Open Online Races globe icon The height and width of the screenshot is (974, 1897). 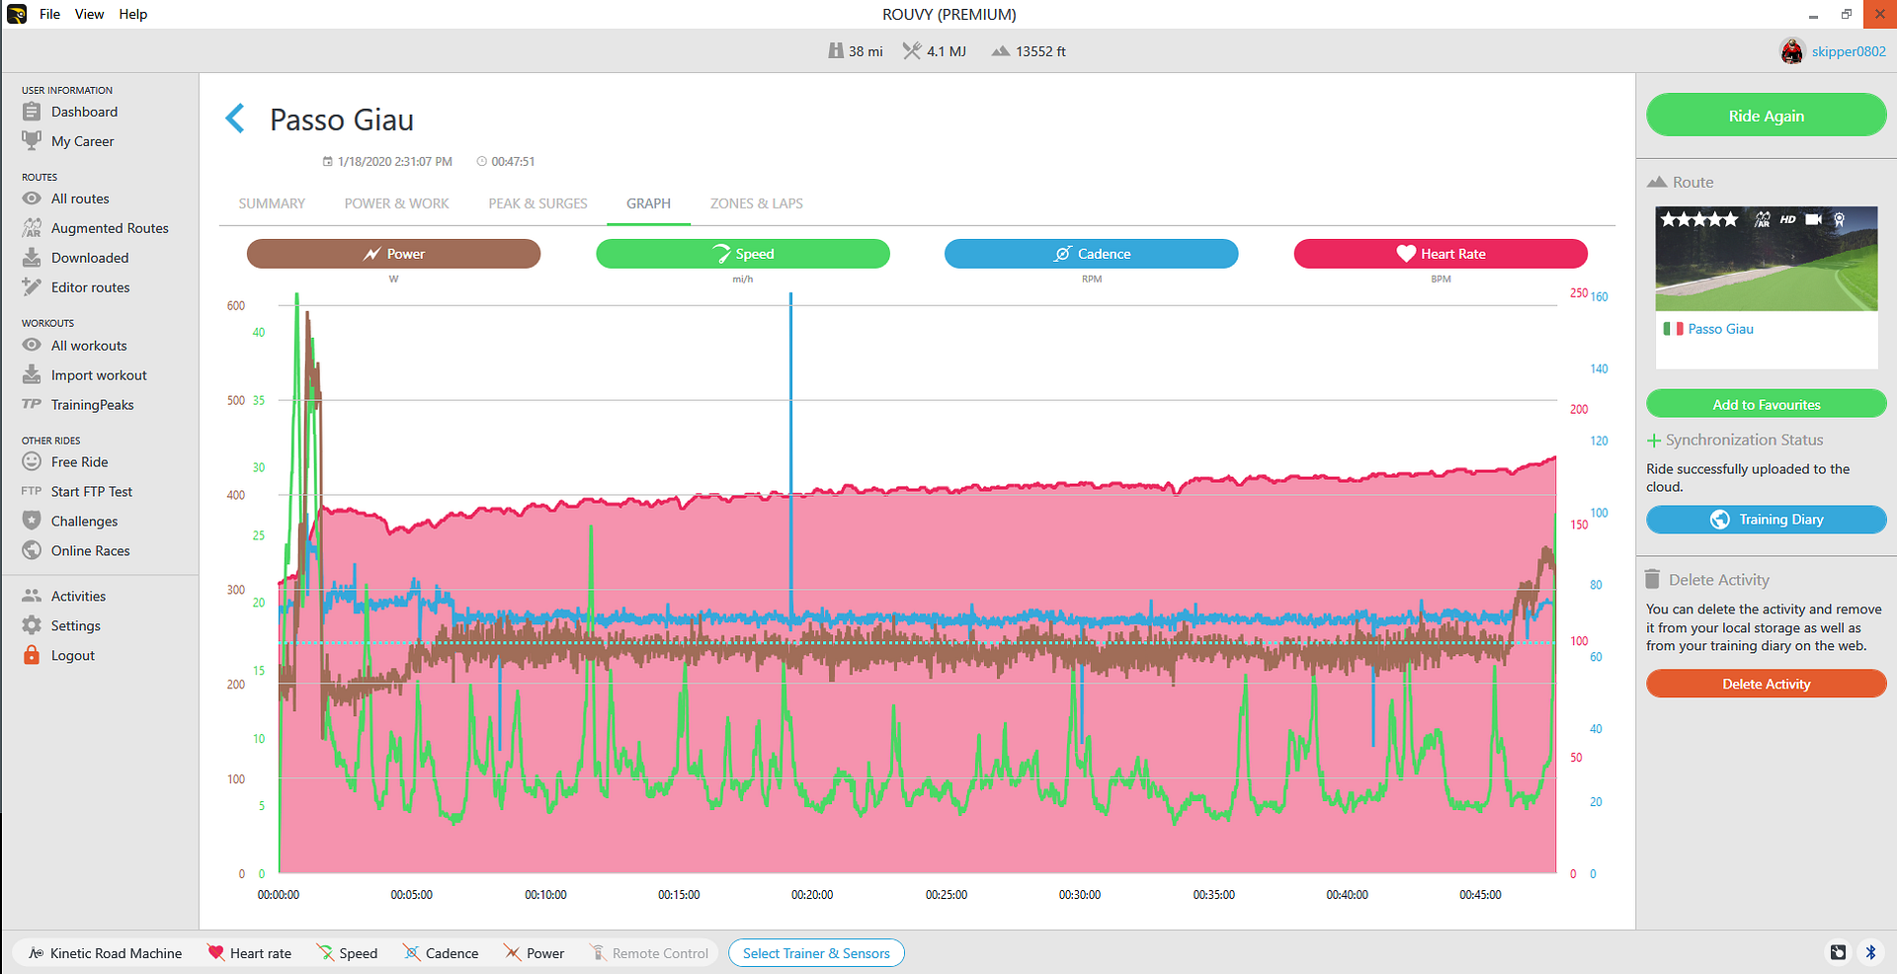point(32,550)
